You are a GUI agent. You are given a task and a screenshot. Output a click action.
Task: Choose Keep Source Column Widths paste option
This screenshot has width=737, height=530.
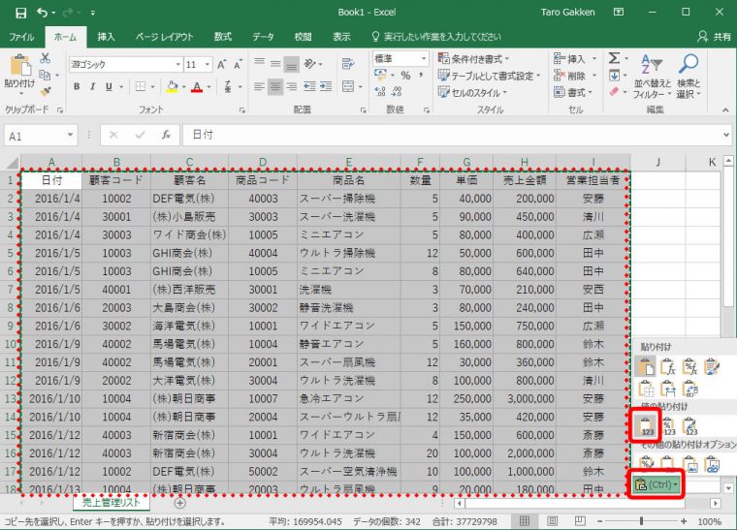(x=668, y=389)
